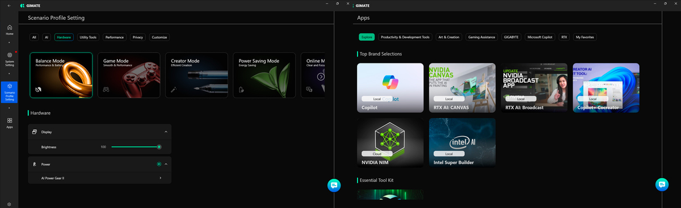Open chat bubble in left window
Viewport: 681px width, 208px height.
point(334,185)
